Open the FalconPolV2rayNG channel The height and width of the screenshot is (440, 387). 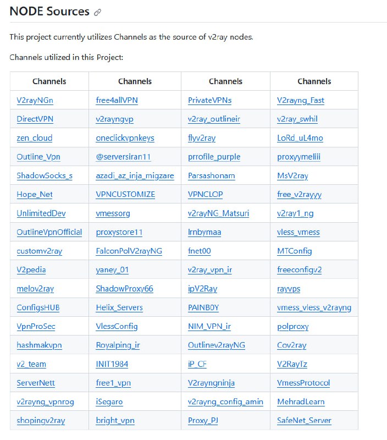click(129, 251)
